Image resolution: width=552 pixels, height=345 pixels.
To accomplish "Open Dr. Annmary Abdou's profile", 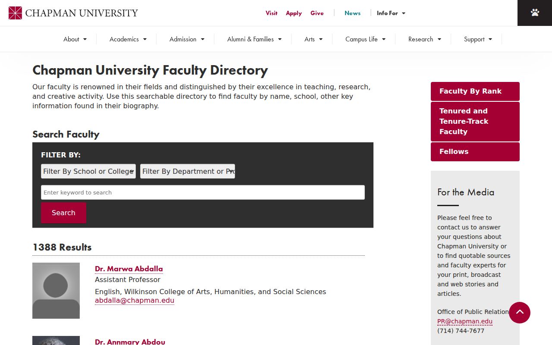I will pyautogui.click(x=130, y=342).
